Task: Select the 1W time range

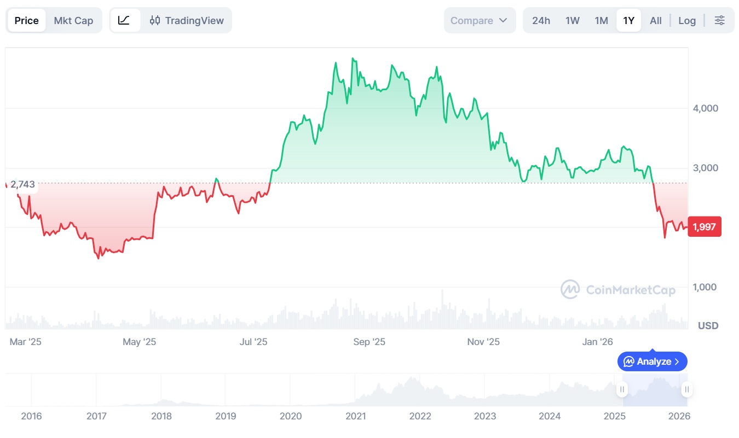Action: (573, 20)
